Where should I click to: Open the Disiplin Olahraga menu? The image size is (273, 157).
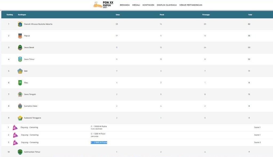click(x=167, y=5)
